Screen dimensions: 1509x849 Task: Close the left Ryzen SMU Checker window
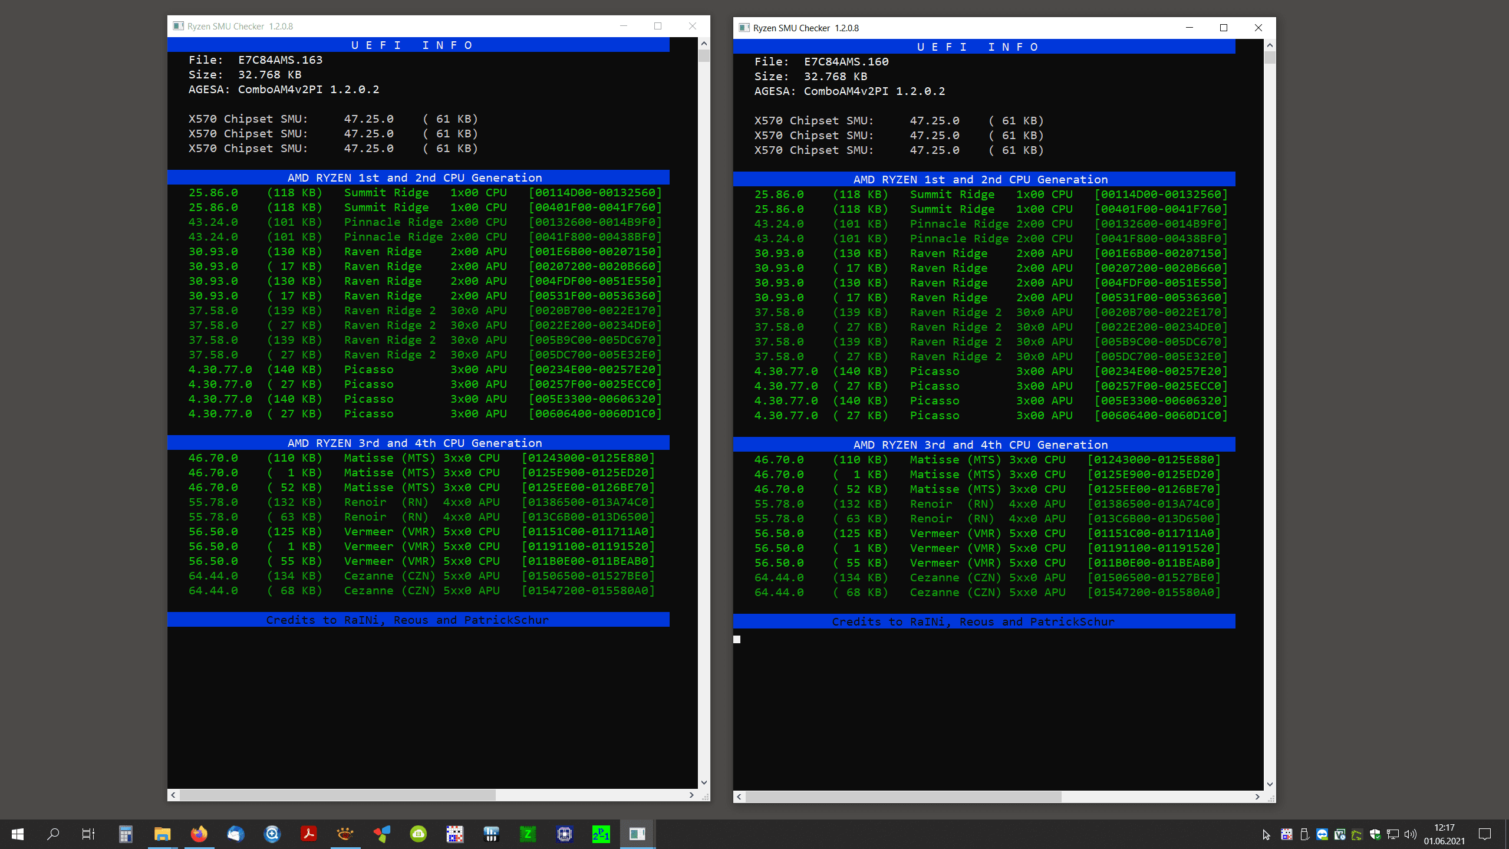pyautogui.click(x=693, y=26)
